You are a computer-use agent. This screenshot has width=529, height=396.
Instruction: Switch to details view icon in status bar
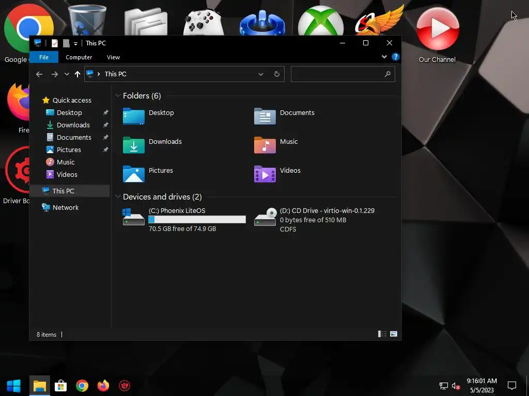382,334
